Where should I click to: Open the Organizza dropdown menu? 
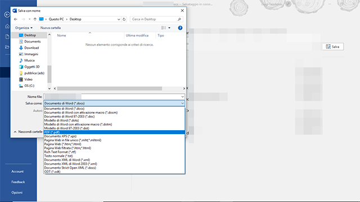click(x=24, y=28)
